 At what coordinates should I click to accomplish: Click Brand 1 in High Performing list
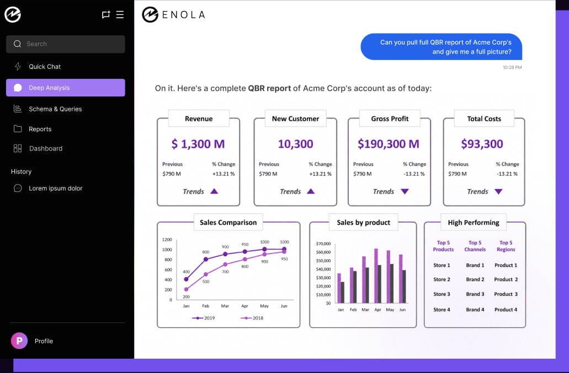pyautogui.click(x=475, y=266)
